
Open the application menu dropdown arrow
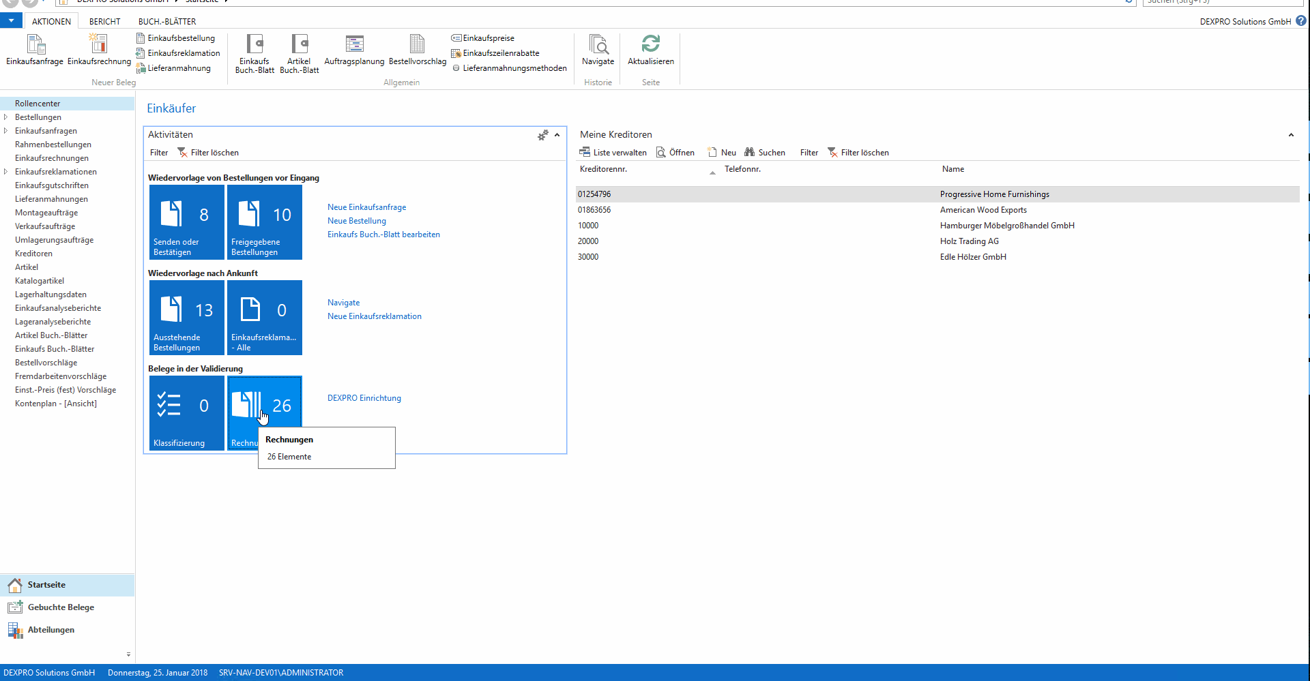pos(12,21)
